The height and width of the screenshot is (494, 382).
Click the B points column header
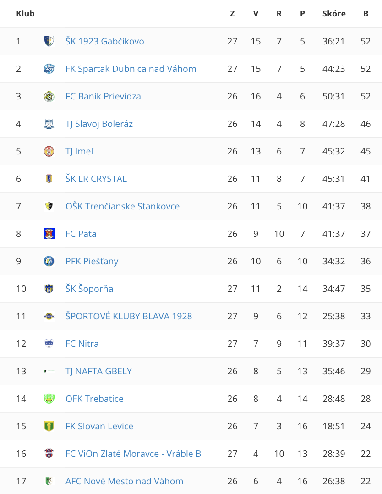click(366, 14)
